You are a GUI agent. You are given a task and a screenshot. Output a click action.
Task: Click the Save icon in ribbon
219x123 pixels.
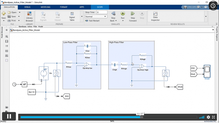(x=9, y=16)
